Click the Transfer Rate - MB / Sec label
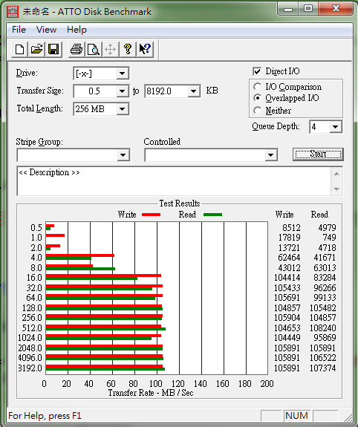Image resolution: width=358 pixels, height=427 pixels. pyautogui.click(x=151, y=393)
